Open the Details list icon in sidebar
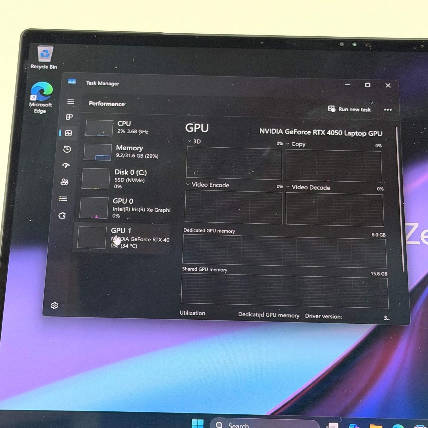The width and height of the screenshot is (428, 428). coord(63,198)
